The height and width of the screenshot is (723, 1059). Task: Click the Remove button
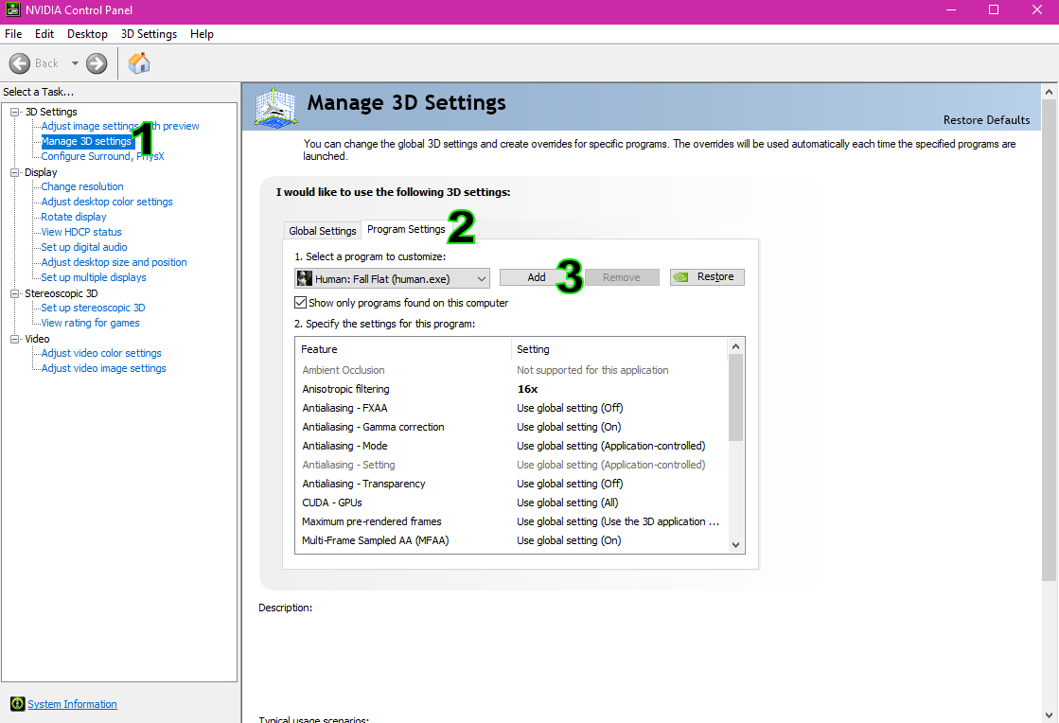point(622,277)
